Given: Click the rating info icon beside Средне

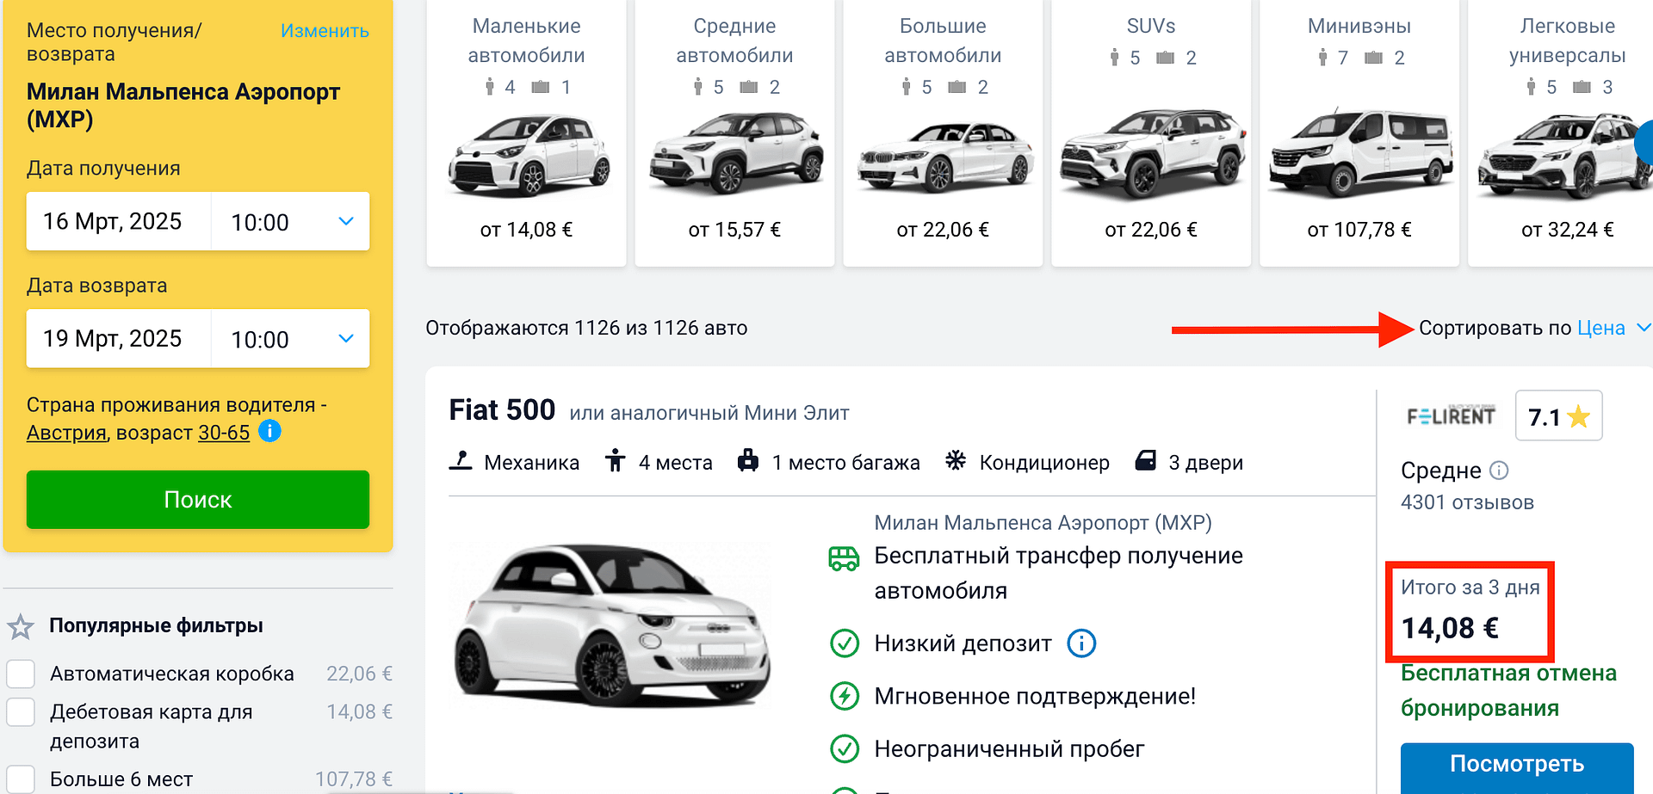Looking at the screenshot, I should (x=1499, y=471).
